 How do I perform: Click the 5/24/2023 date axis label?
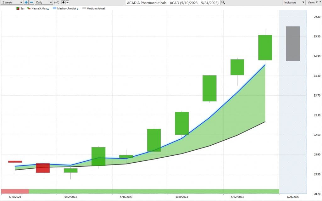293,197
